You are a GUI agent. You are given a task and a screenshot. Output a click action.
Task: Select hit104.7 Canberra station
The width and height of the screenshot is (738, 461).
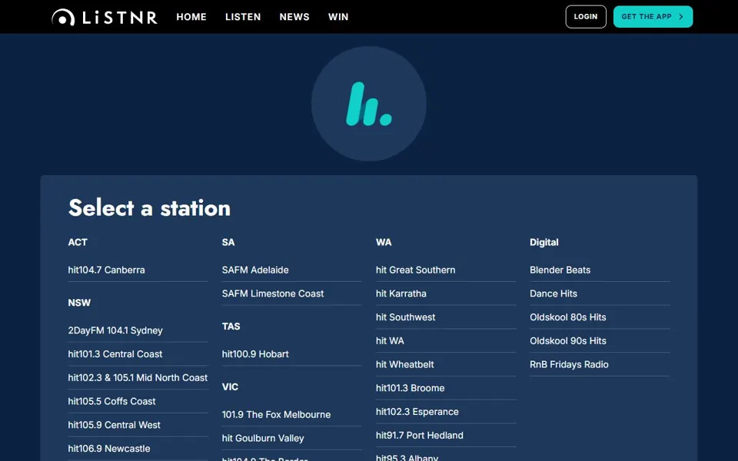(x=106, y=270)
